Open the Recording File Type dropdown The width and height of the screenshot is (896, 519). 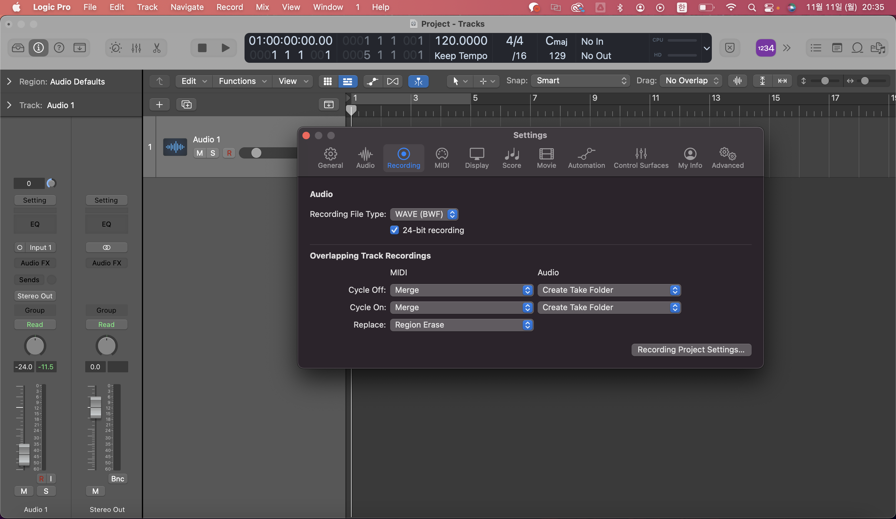pos(424,214)
